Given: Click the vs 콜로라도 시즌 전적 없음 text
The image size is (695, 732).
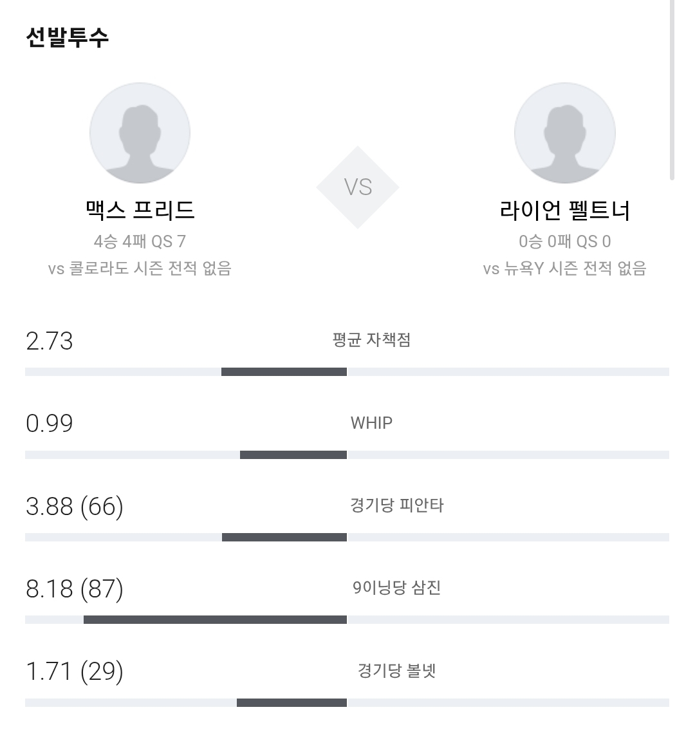Looking at the screenshot, I should point(140,268).
